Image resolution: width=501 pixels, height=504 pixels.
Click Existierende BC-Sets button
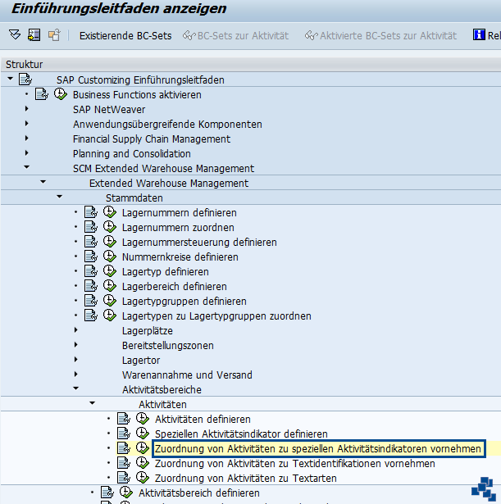(125, 35)
